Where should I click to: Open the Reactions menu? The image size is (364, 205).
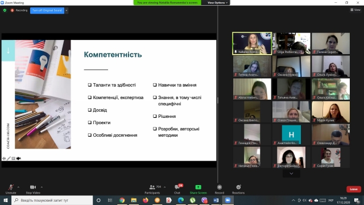coord(238,189)
